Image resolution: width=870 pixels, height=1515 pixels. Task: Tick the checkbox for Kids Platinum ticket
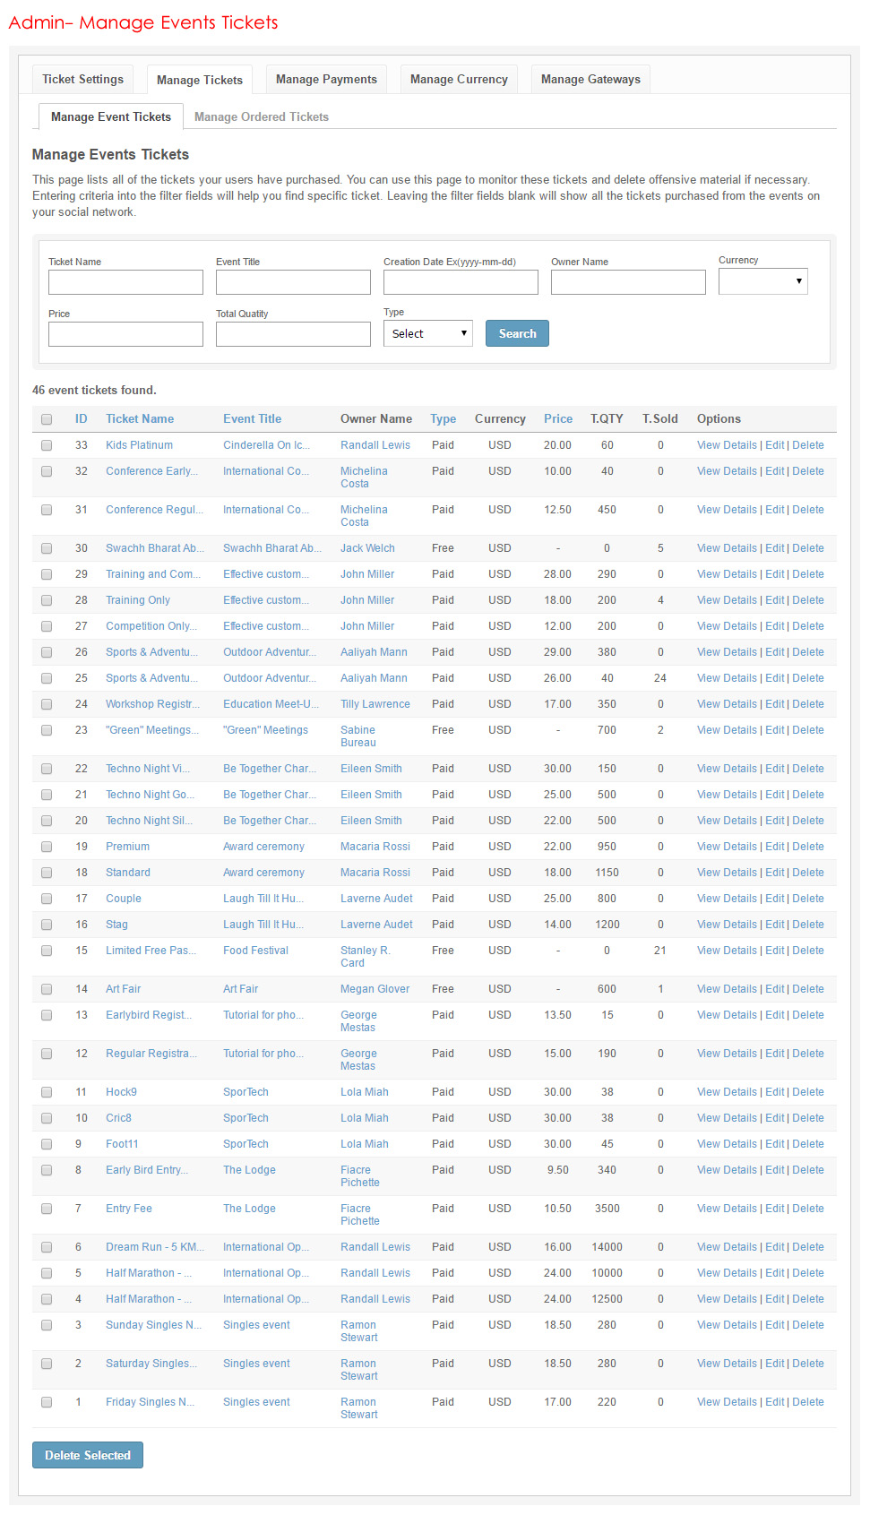47,445
